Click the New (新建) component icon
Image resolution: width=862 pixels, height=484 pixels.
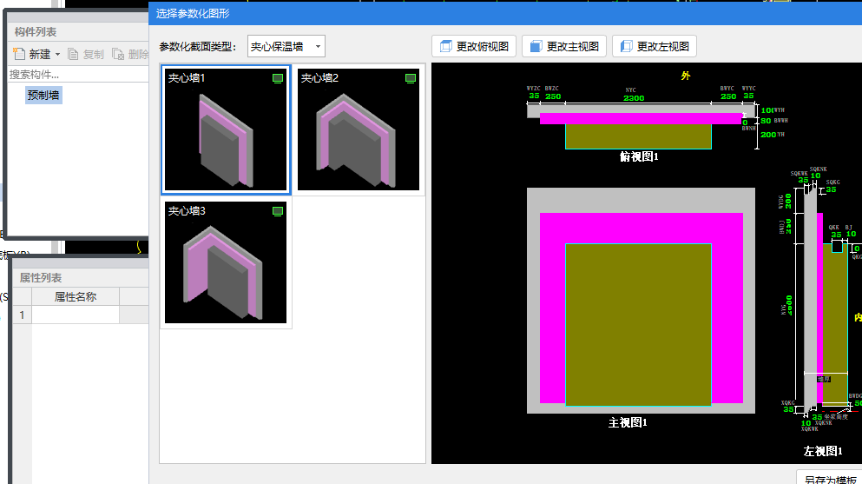[x=19, y=54]
